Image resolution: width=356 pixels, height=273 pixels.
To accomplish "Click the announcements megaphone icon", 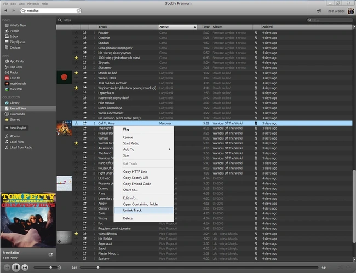I will point(319,11).
